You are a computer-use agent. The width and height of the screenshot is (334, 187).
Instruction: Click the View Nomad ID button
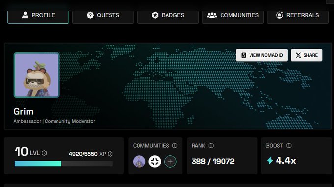pos(262,55)
